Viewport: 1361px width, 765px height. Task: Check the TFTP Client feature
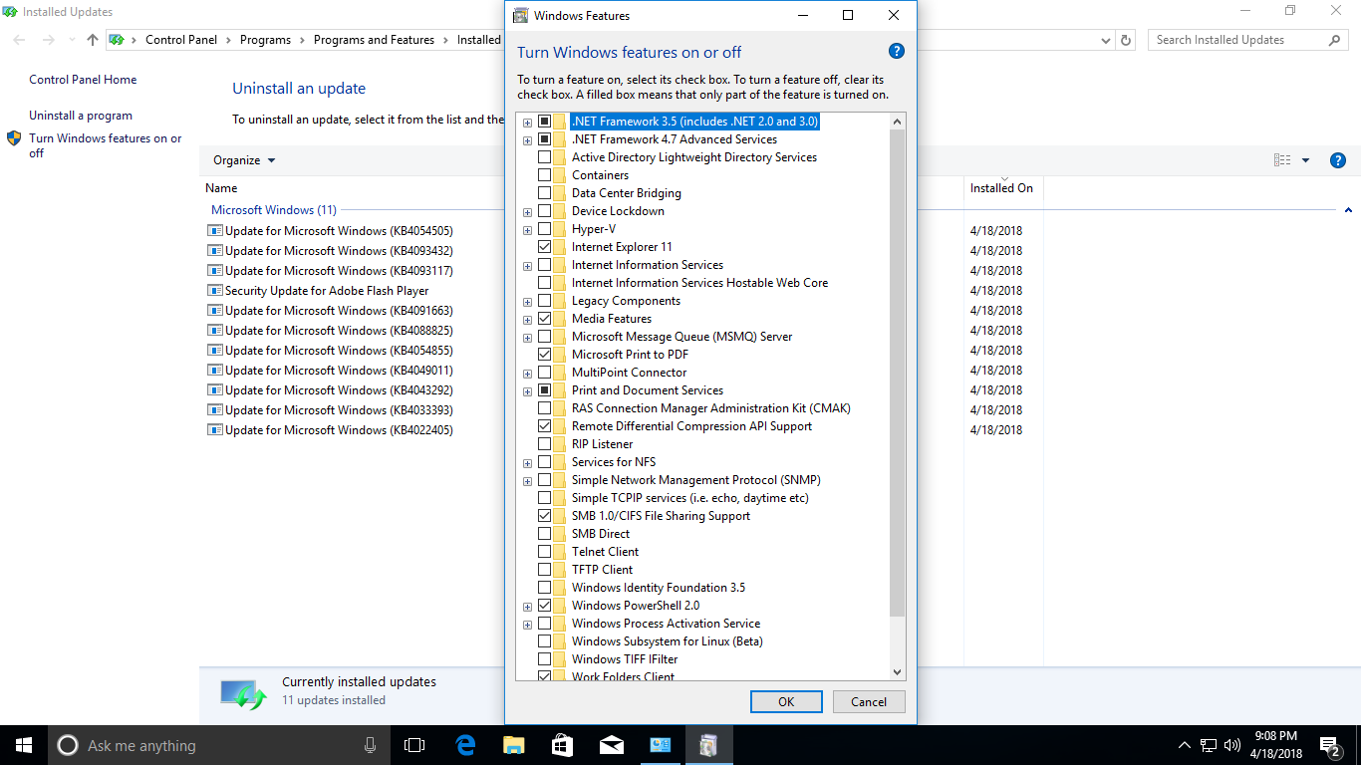(x=544, y=570)
